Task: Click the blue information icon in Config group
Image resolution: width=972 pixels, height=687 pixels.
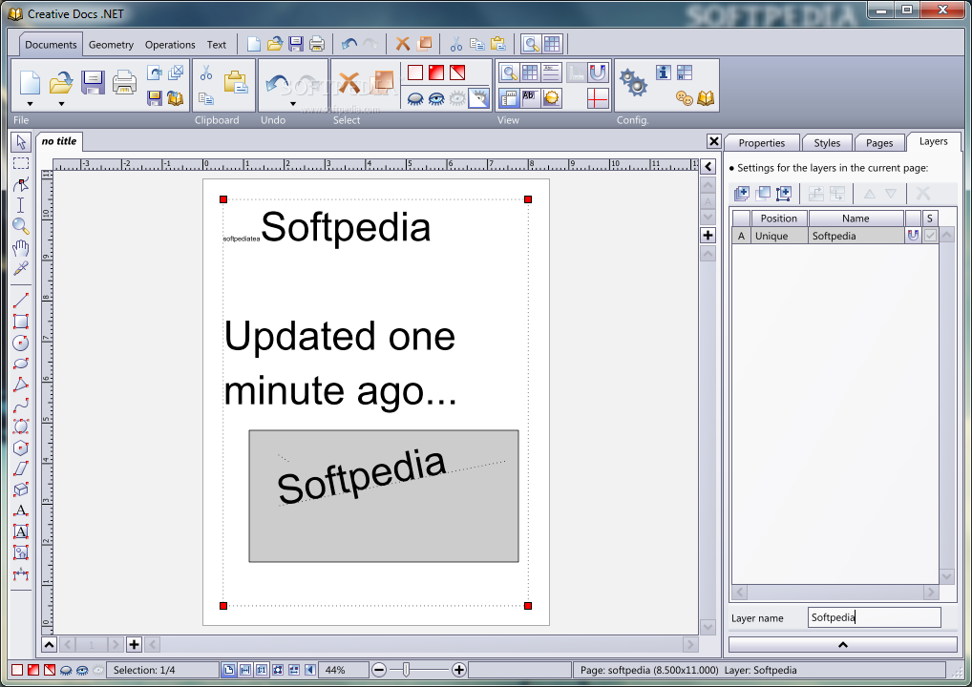Action: (x=664, y=73)
